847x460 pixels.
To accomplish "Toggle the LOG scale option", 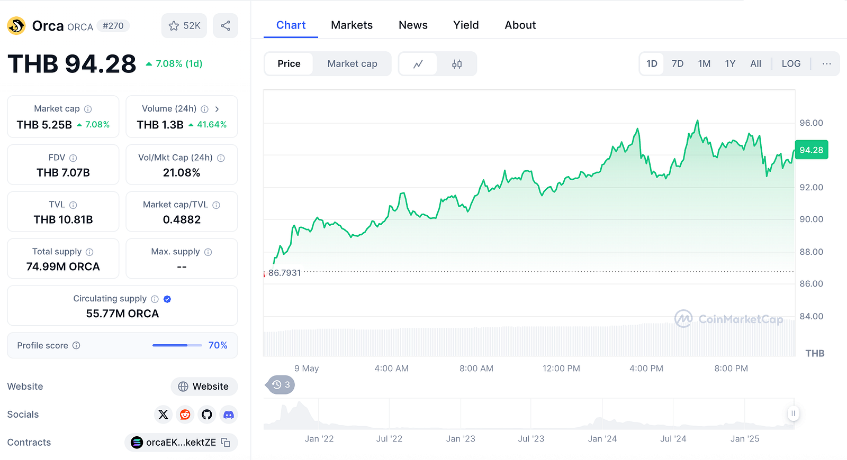I will 791,64.
